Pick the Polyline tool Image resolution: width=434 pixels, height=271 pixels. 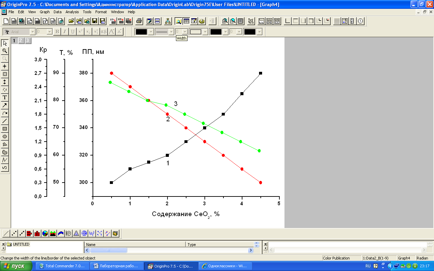pyautogui.click(x=5, y=160)
